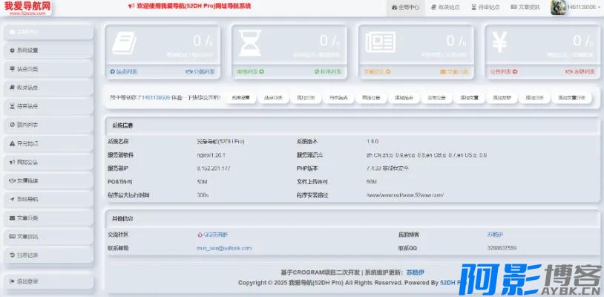Click the 网站公告 quick-access button

[x=371, y=98]
